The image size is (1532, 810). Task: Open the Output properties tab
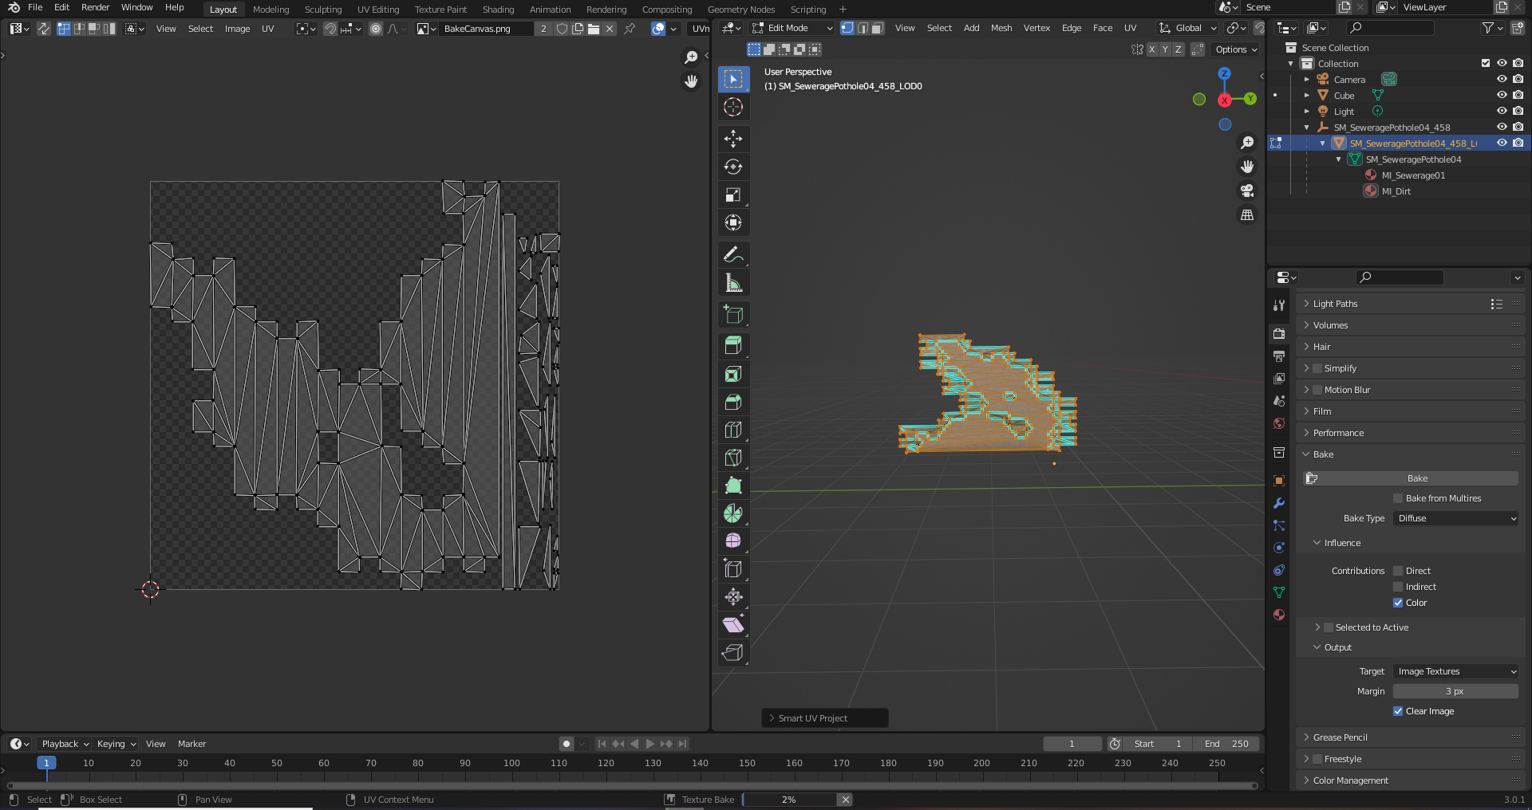(x=1279, y=356)
